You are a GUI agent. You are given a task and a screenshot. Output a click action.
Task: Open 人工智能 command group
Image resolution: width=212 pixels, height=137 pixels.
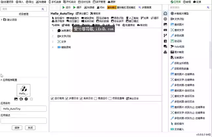(132, 18)
